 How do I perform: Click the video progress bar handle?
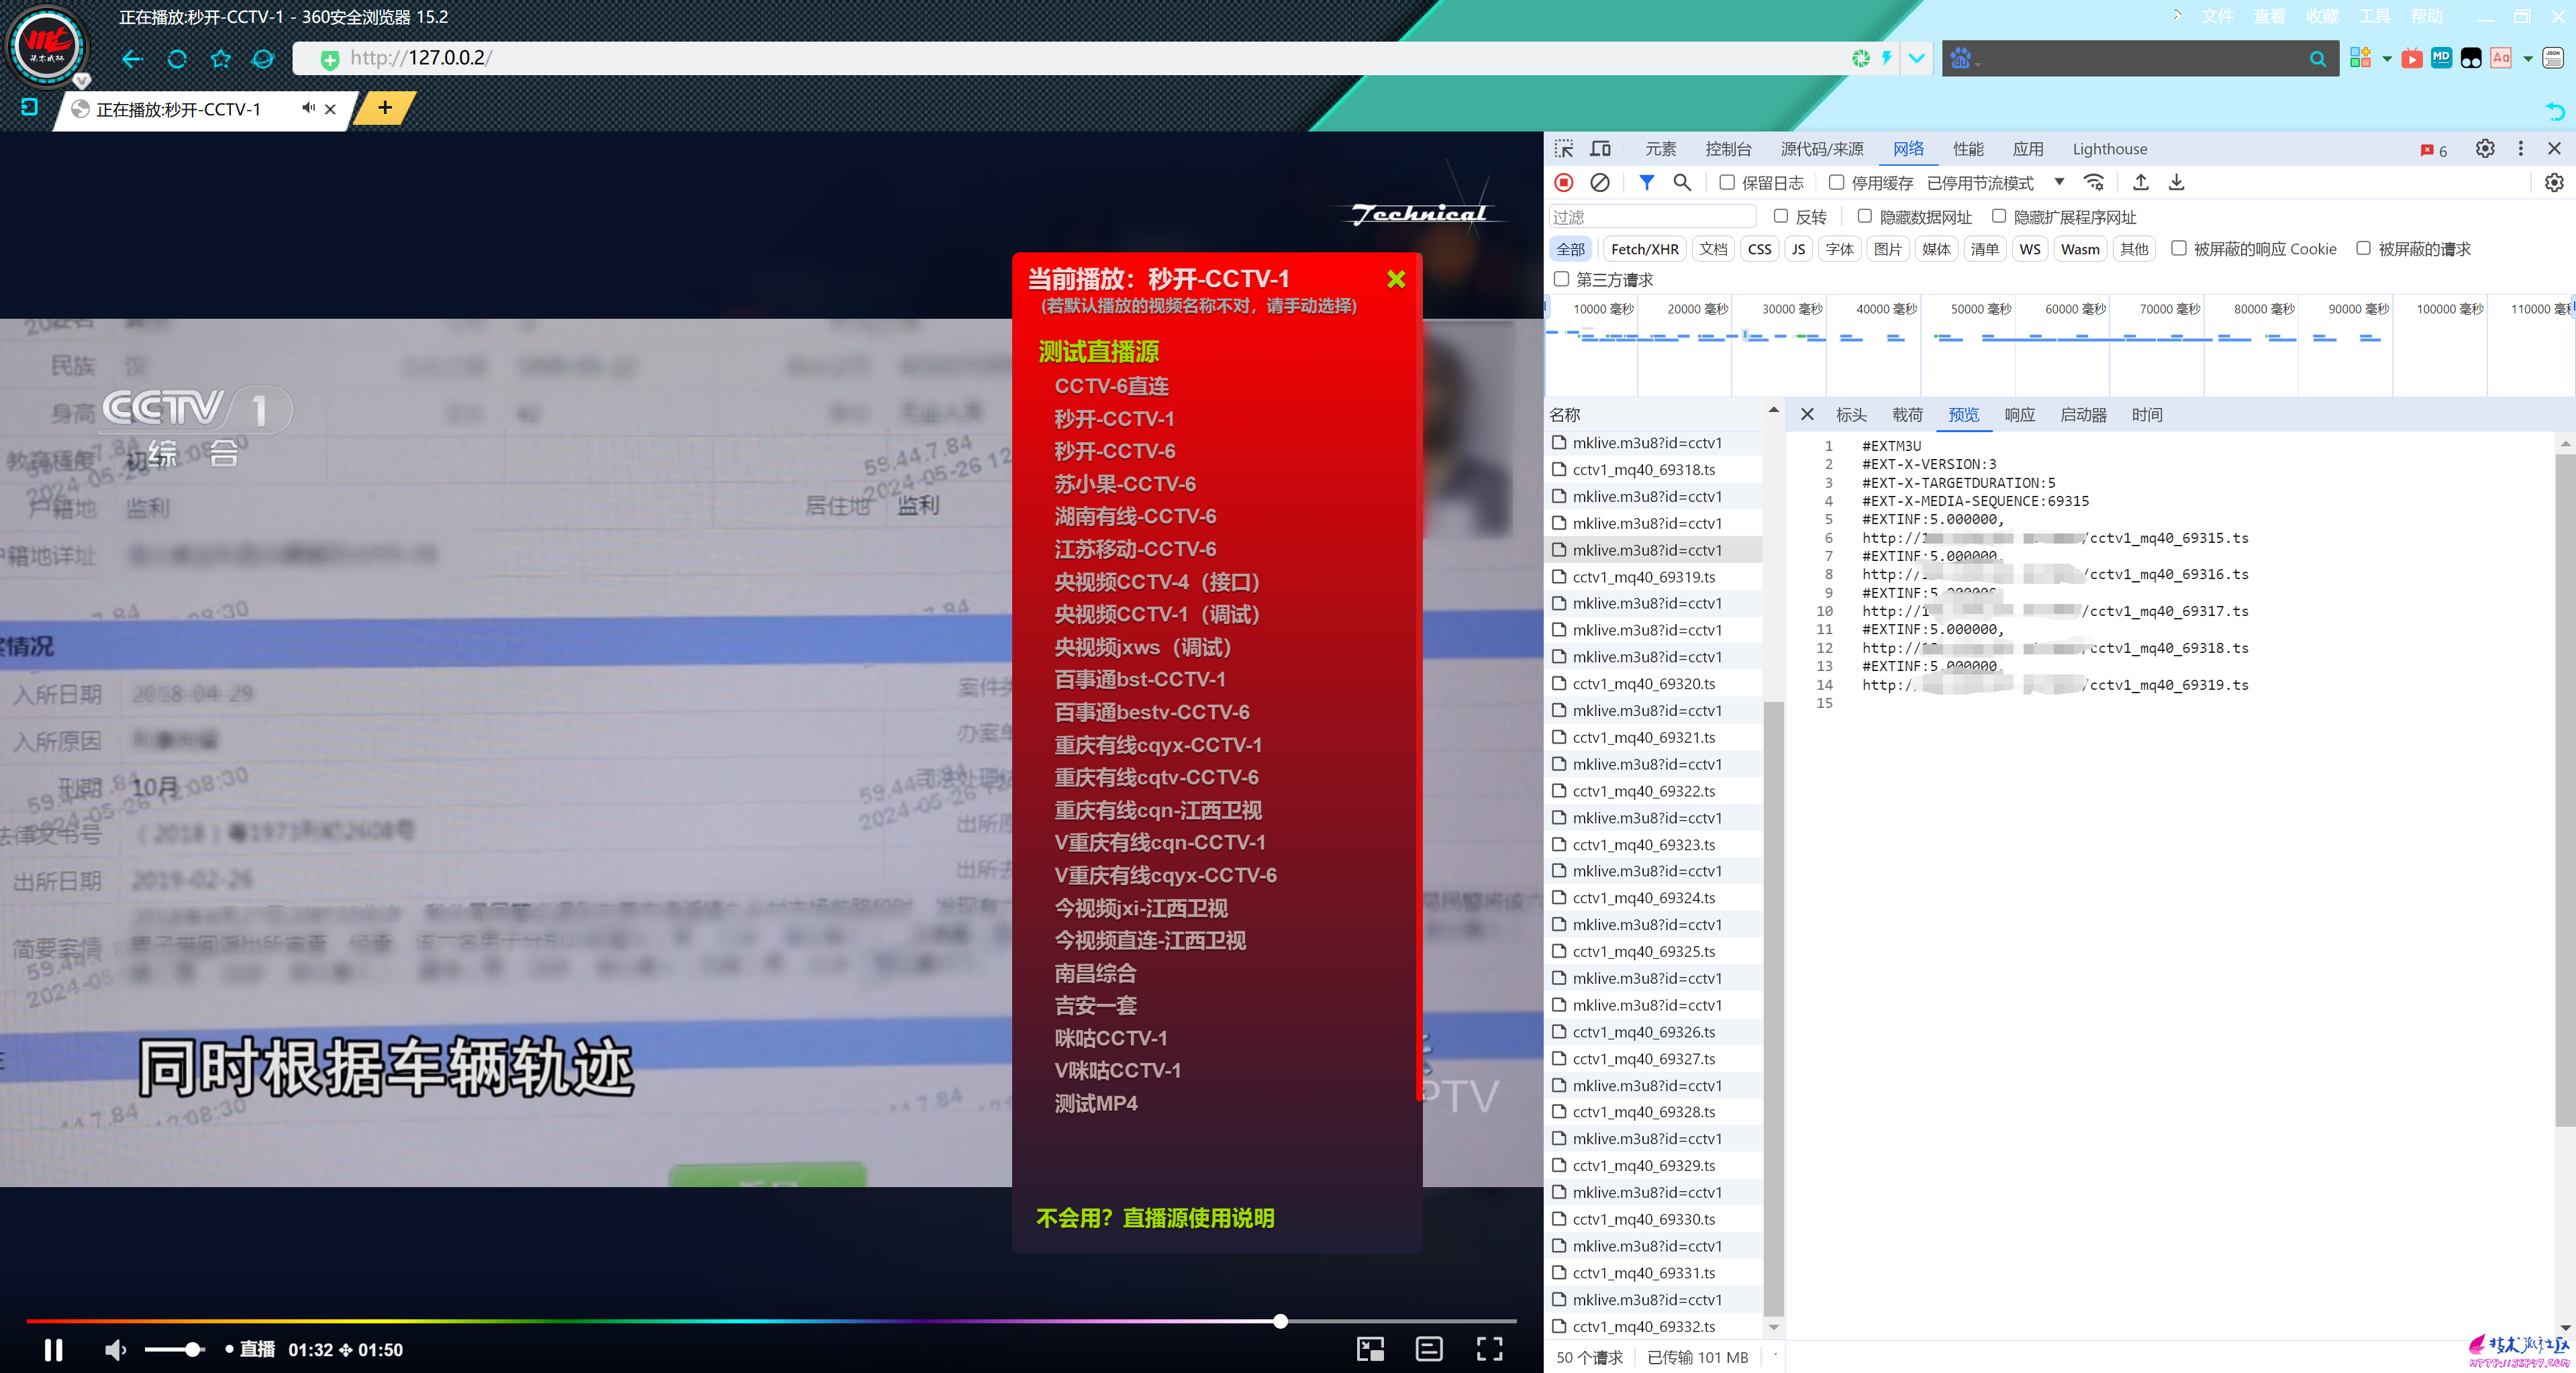coord(1280,1321)
